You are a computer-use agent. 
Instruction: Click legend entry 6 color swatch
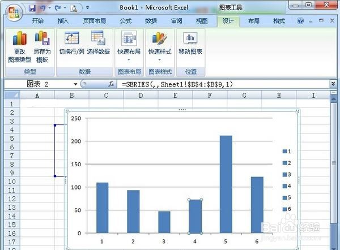pos(284,209)
